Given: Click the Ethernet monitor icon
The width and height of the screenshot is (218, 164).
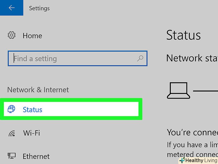Looking at the screenshot, I should [x=12, y=156].
